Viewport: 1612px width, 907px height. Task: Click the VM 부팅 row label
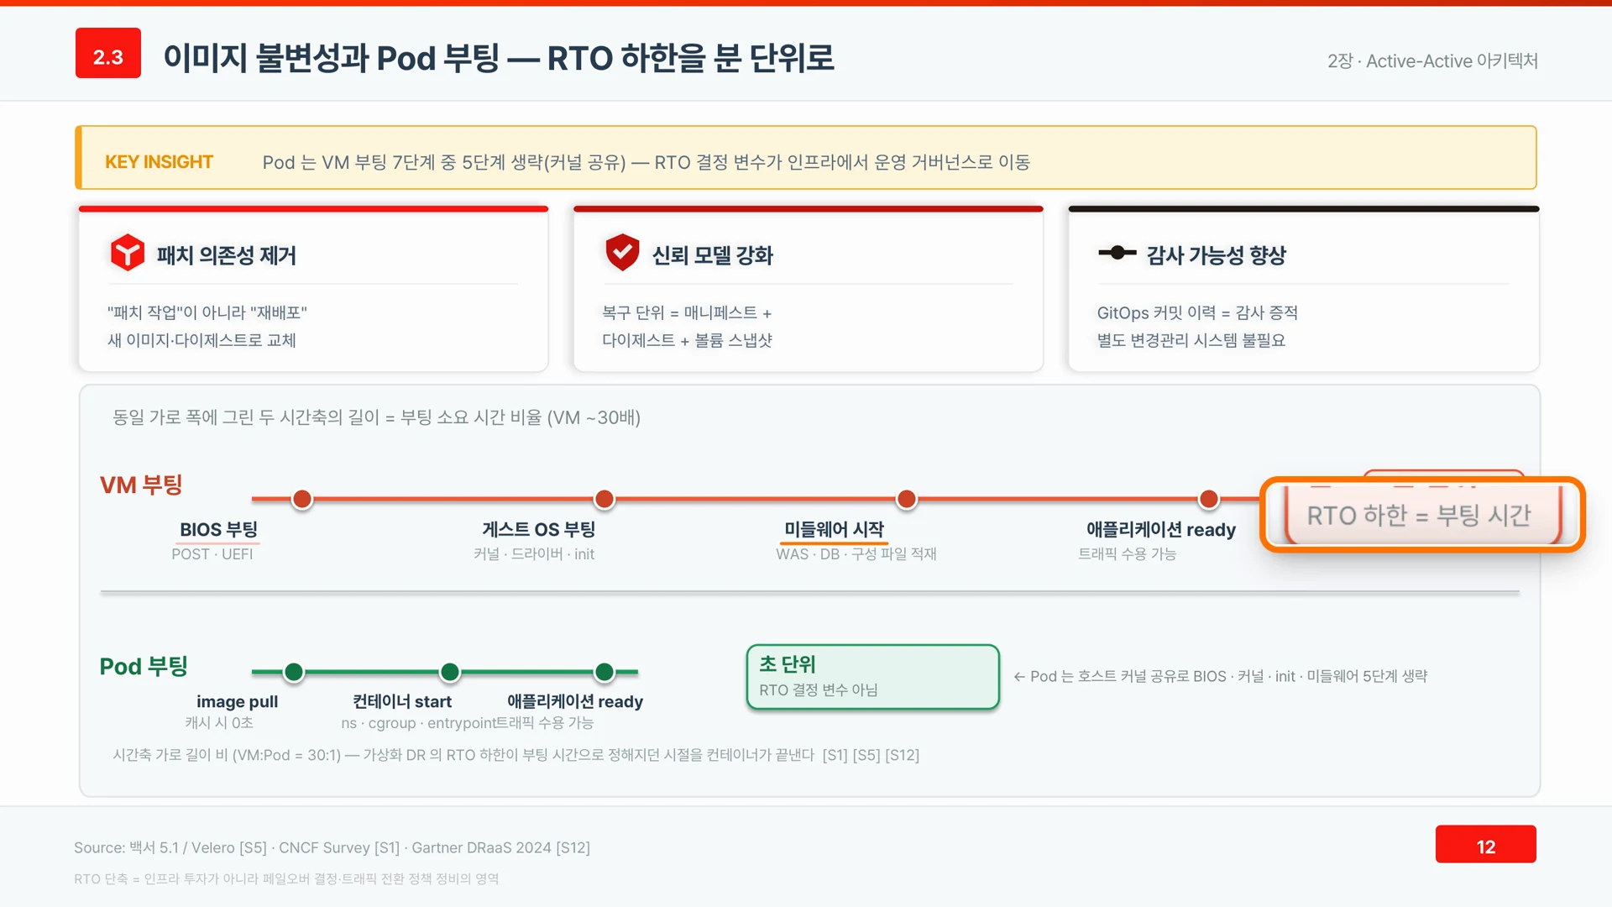pyautogui.click(x=141, y=485)
